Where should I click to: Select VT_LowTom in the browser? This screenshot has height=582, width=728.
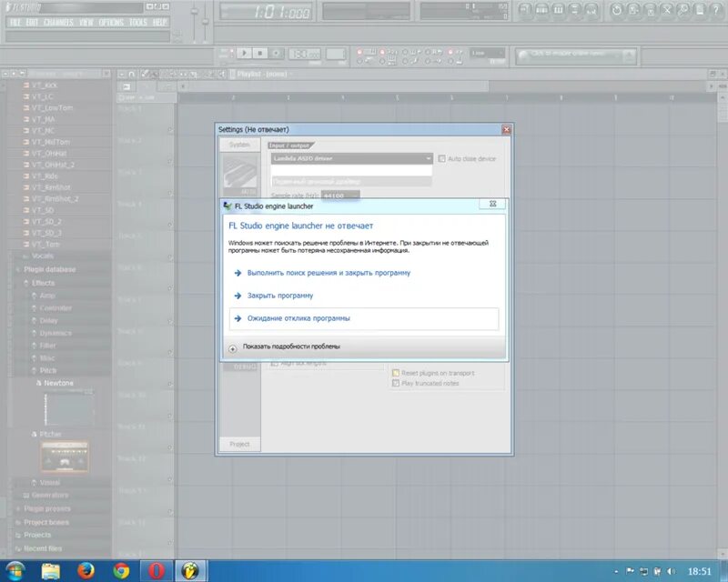[x=53, y=107]
